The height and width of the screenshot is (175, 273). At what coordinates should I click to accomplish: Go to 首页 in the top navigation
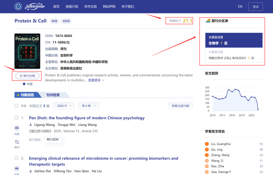(56, 7)
